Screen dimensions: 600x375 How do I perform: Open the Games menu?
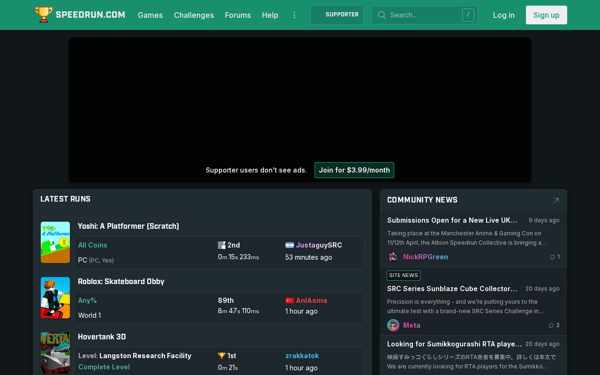coord(150,15)
